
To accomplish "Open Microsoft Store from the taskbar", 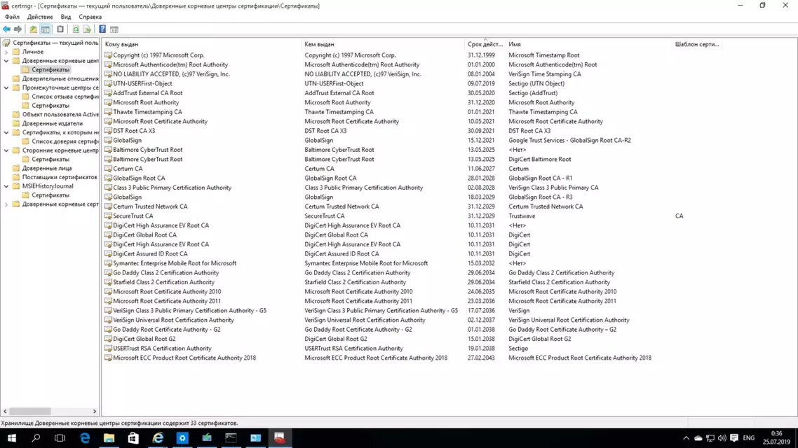I will (x=133, y=437).
